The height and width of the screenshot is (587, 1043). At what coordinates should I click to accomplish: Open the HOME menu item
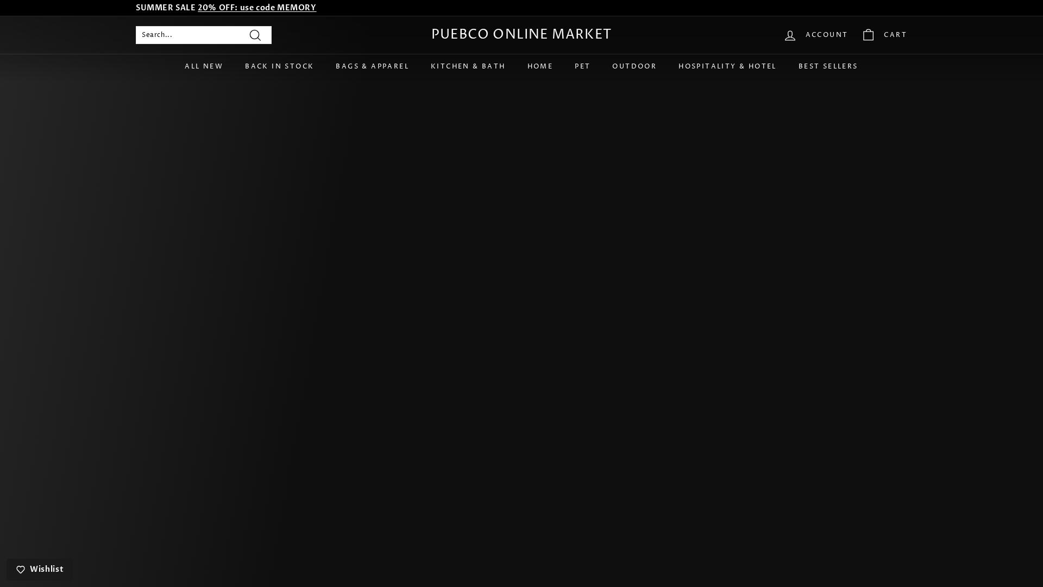click(540, 67)
